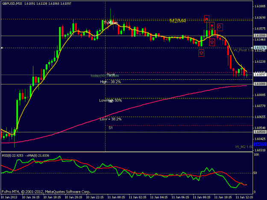Click the 'Low + 38.2%' level label
Viewport: 267px width, 200px height.
[x=111, y=119]
